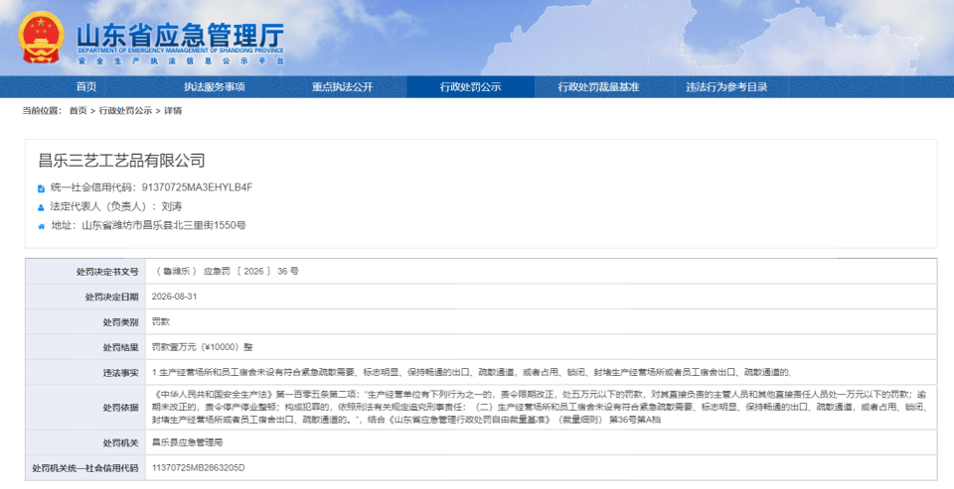Click the address home icon
954x489 pixels.
[41, 226]
